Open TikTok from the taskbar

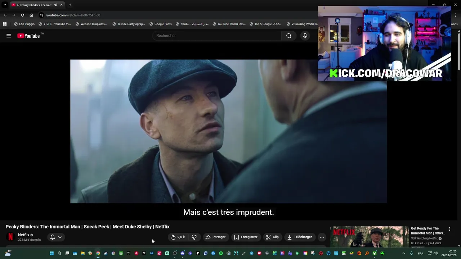pyautogui.click(x=160, y=253)
